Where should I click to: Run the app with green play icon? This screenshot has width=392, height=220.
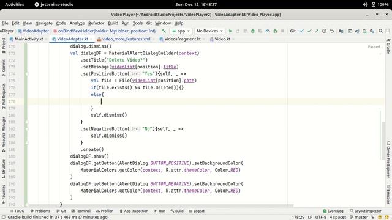click(230, 31)
